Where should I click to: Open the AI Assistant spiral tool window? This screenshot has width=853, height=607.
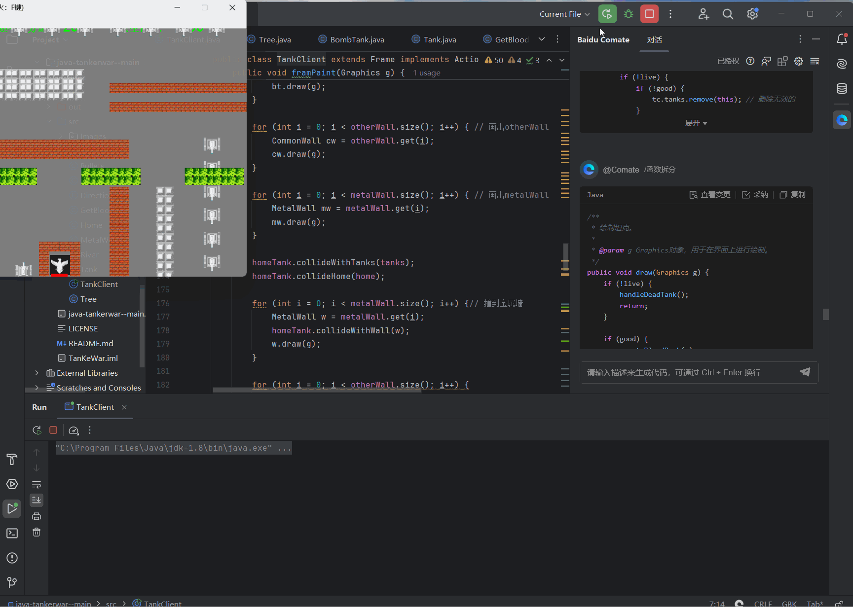pyautogui.click(x=842, y=64)
